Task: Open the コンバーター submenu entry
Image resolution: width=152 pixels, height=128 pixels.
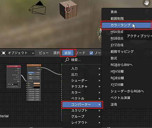Action: click(82, 104)
